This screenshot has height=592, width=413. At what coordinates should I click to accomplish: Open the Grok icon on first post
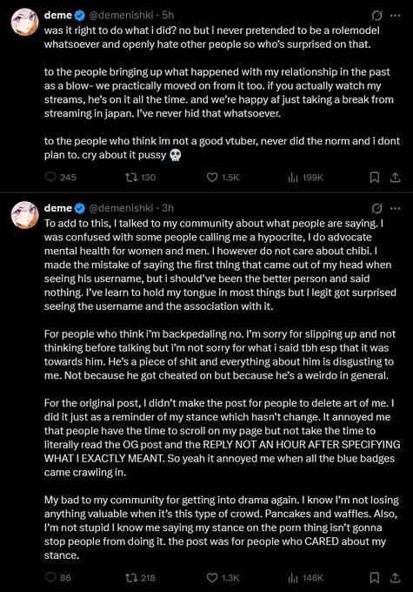[376, 16]
